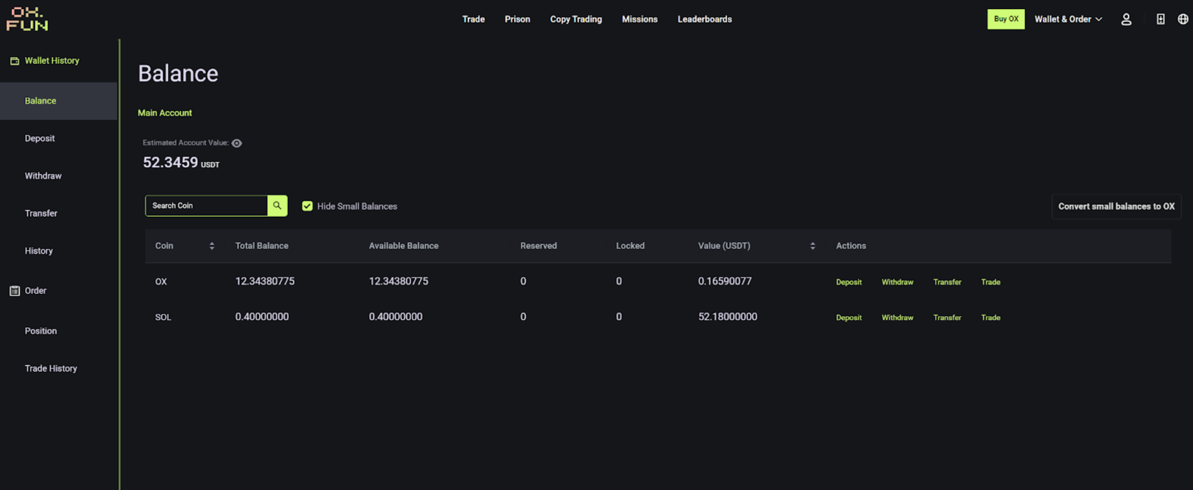This screenshot has height=490, width=1193.
Task: Select Deposit in the sidebar
Action: [x=40, y=139]
